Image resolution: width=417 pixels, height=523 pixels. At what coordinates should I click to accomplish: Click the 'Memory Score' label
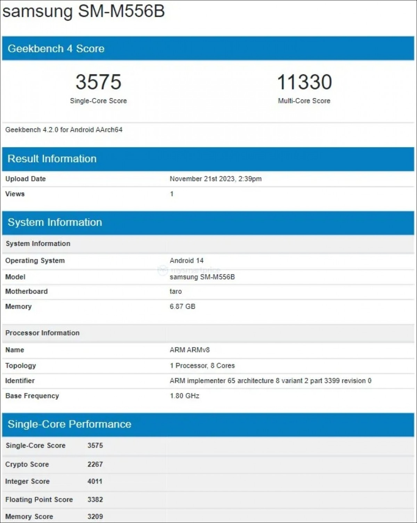[x=29, y=517]
